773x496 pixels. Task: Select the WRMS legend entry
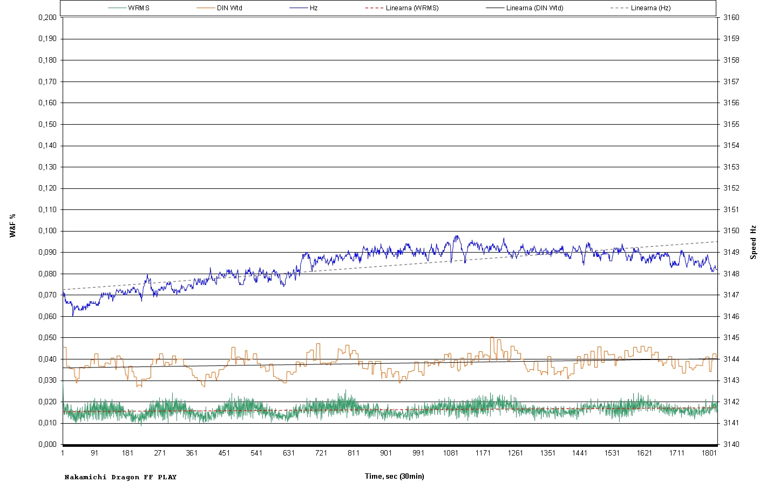pyautogui.click(x=129, y=8)
